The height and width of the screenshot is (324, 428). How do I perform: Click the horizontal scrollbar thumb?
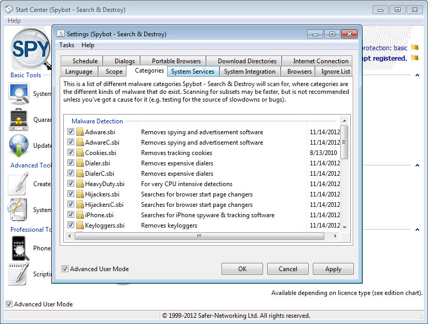pos(199,236)
